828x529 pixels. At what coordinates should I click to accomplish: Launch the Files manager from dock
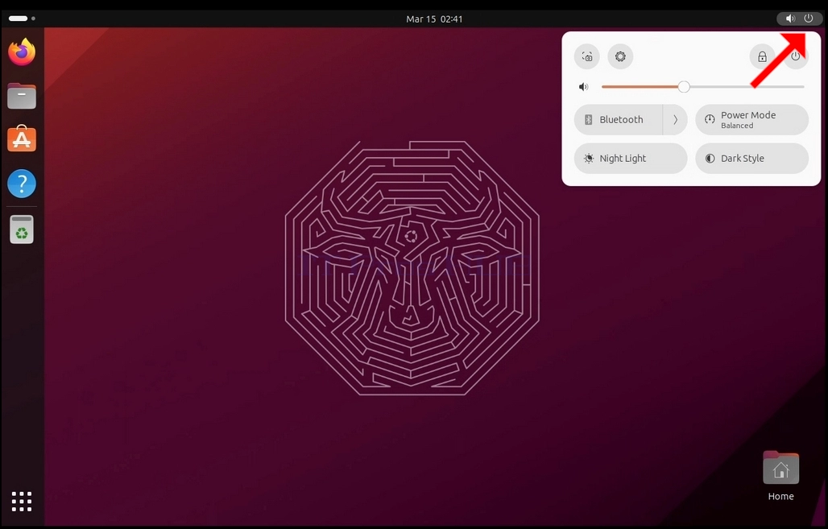click(22, 96)
